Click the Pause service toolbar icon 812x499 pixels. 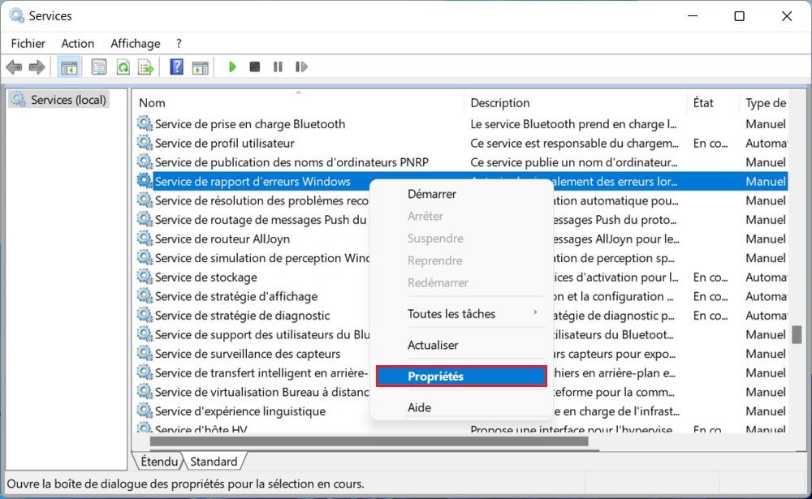point(278,67)
